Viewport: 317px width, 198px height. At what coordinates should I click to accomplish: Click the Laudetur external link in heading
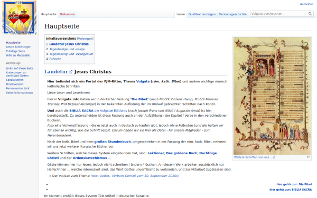point(58,72)
